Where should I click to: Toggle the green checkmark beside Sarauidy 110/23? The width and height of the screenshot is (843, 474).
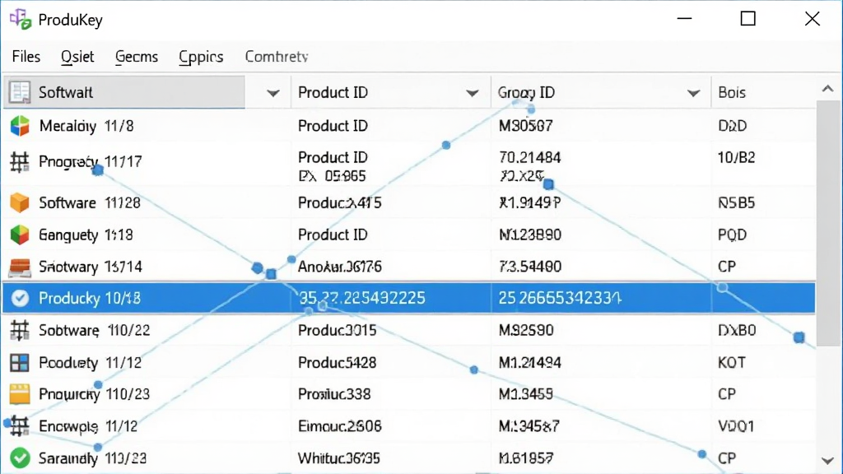click(20, 458)
